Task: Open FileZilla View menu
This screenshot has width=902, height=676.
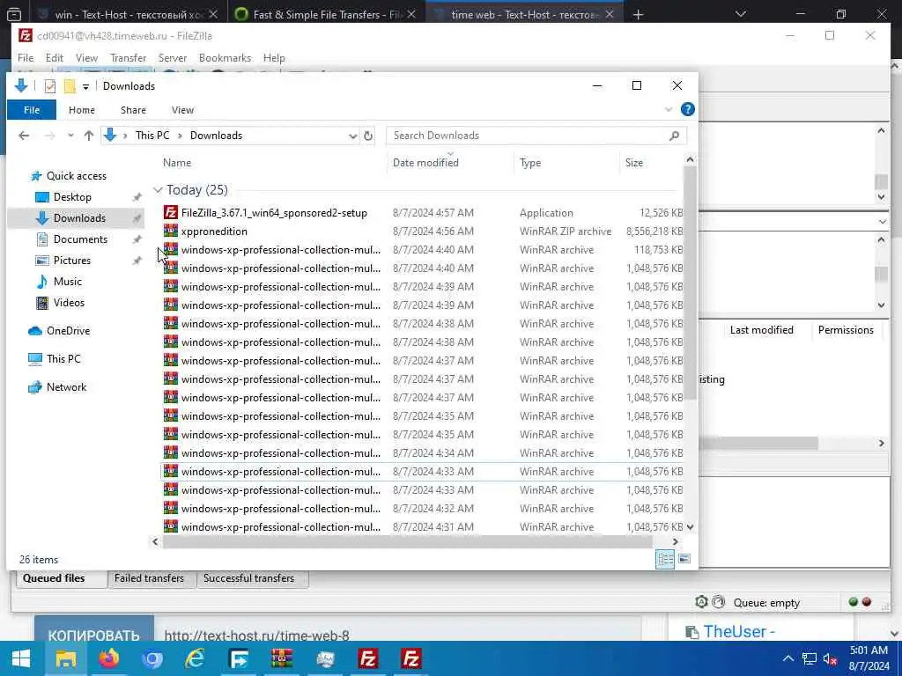Action: coord(86,58)
